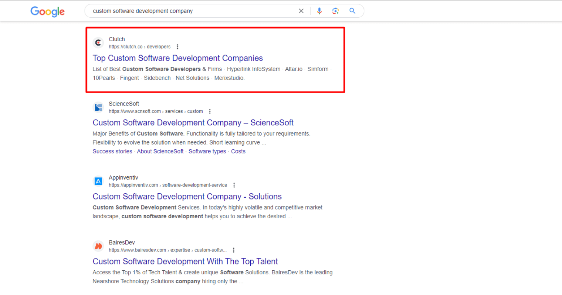Open Software types sitelink
Screen dimensions: 562x295
pyautogui.click(x=207, y=152)
